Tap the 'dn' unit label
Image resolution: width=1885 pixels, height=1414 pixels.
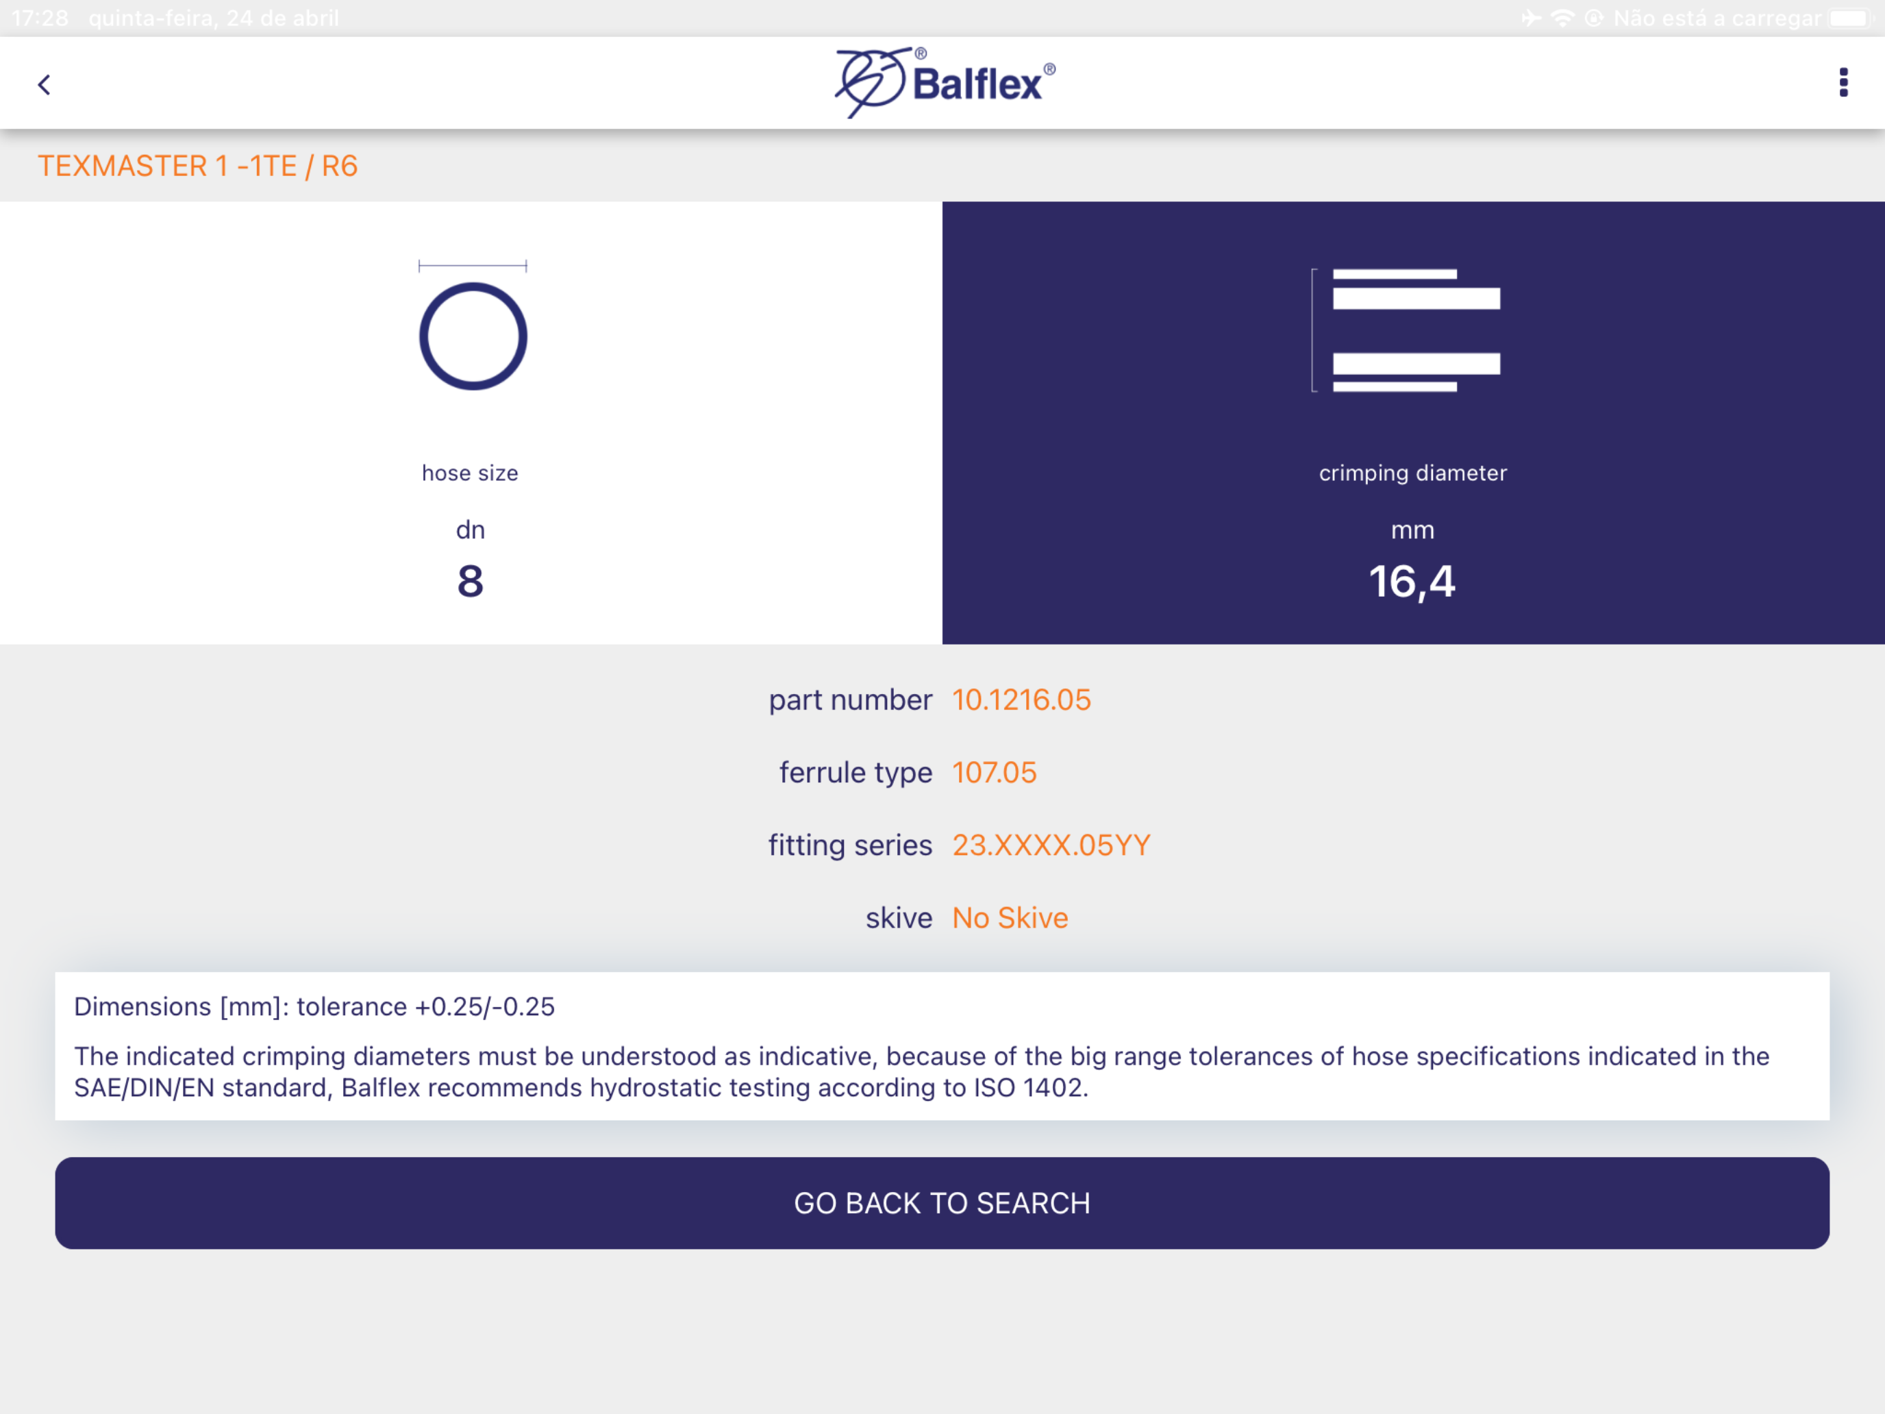point(471,530)
